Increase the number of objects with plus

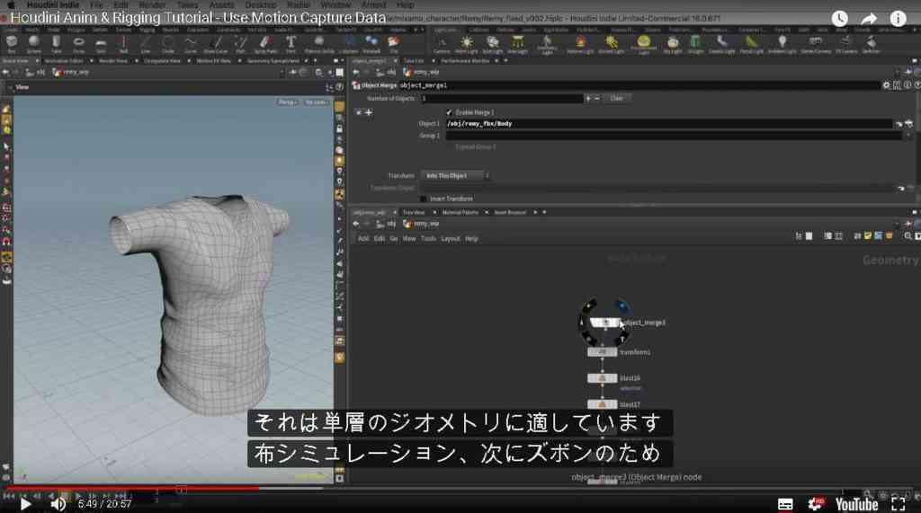tap(588, 99)
